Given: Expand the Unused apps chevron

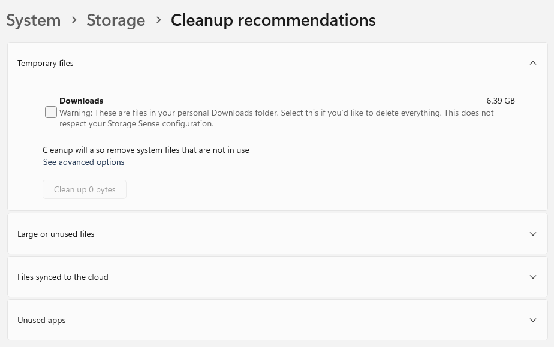Looking at the screenshot, I should [533, 320].
